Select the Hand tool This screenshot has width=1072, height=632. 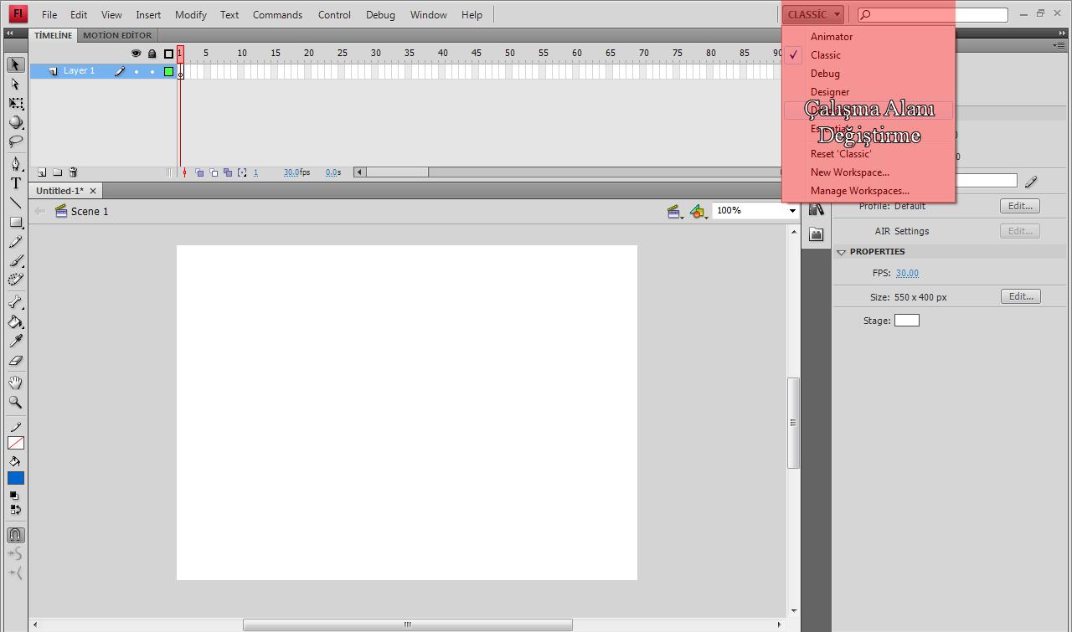pos(15,383)
